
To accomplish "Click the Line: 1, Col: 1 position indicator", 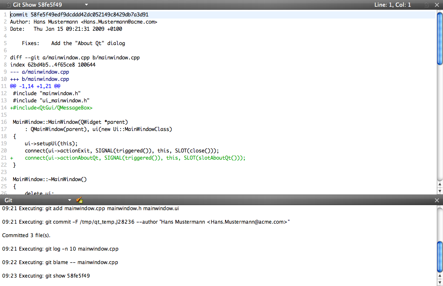I will pyautogui.click(x=393, y=5).
